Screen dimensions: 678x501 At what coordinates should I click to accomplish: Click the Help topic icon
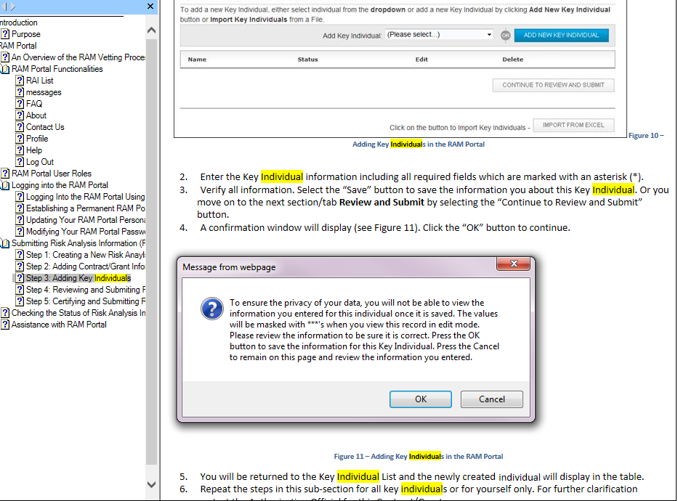[x=20, y=151]
